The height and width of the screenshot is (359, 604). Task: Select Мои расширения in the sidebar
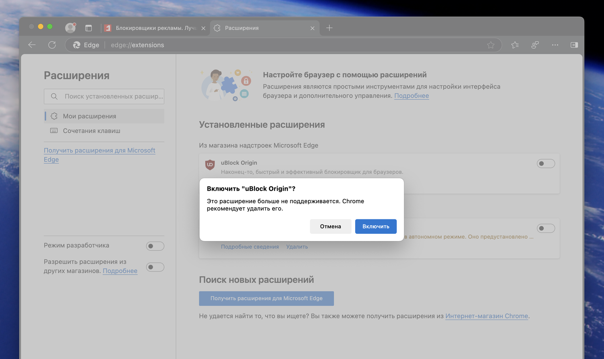[x=104, y=116]
